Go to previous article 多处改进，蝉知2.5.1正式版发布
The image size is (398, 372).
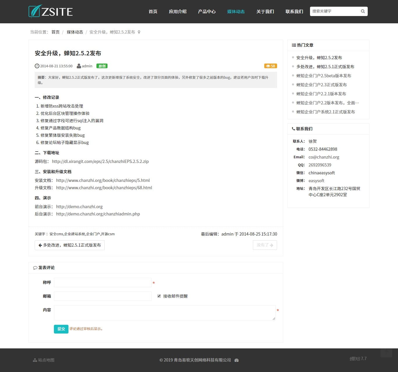tap(70, 245)
